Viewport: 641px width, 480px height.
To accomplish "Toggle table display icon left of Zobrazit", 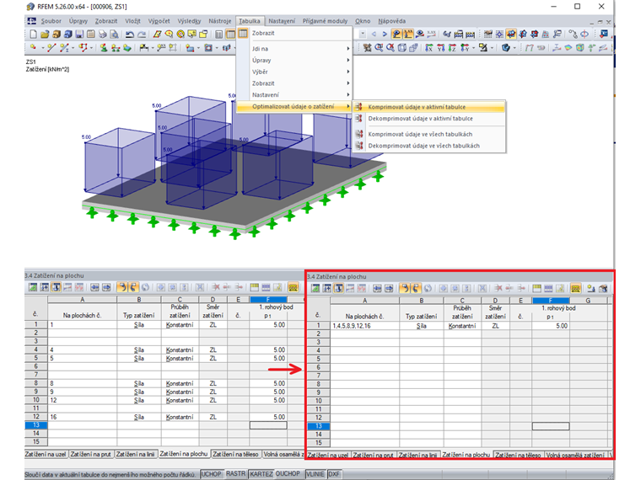I will coord(243,34).
